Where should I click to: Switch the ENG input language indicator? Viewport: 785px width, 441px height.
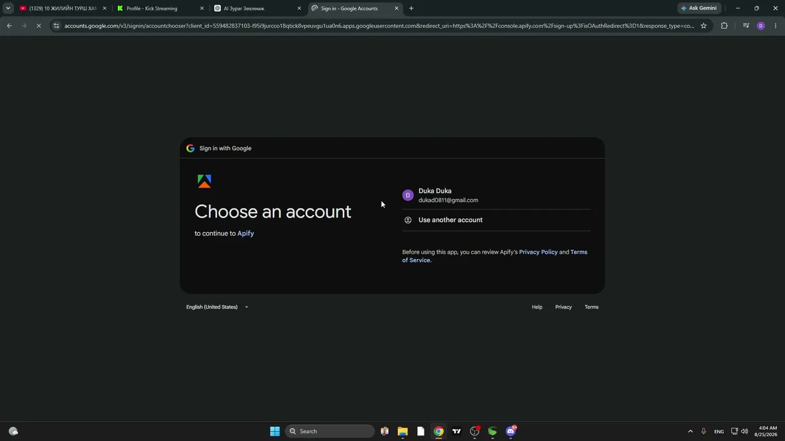click(x=719, y=431)
